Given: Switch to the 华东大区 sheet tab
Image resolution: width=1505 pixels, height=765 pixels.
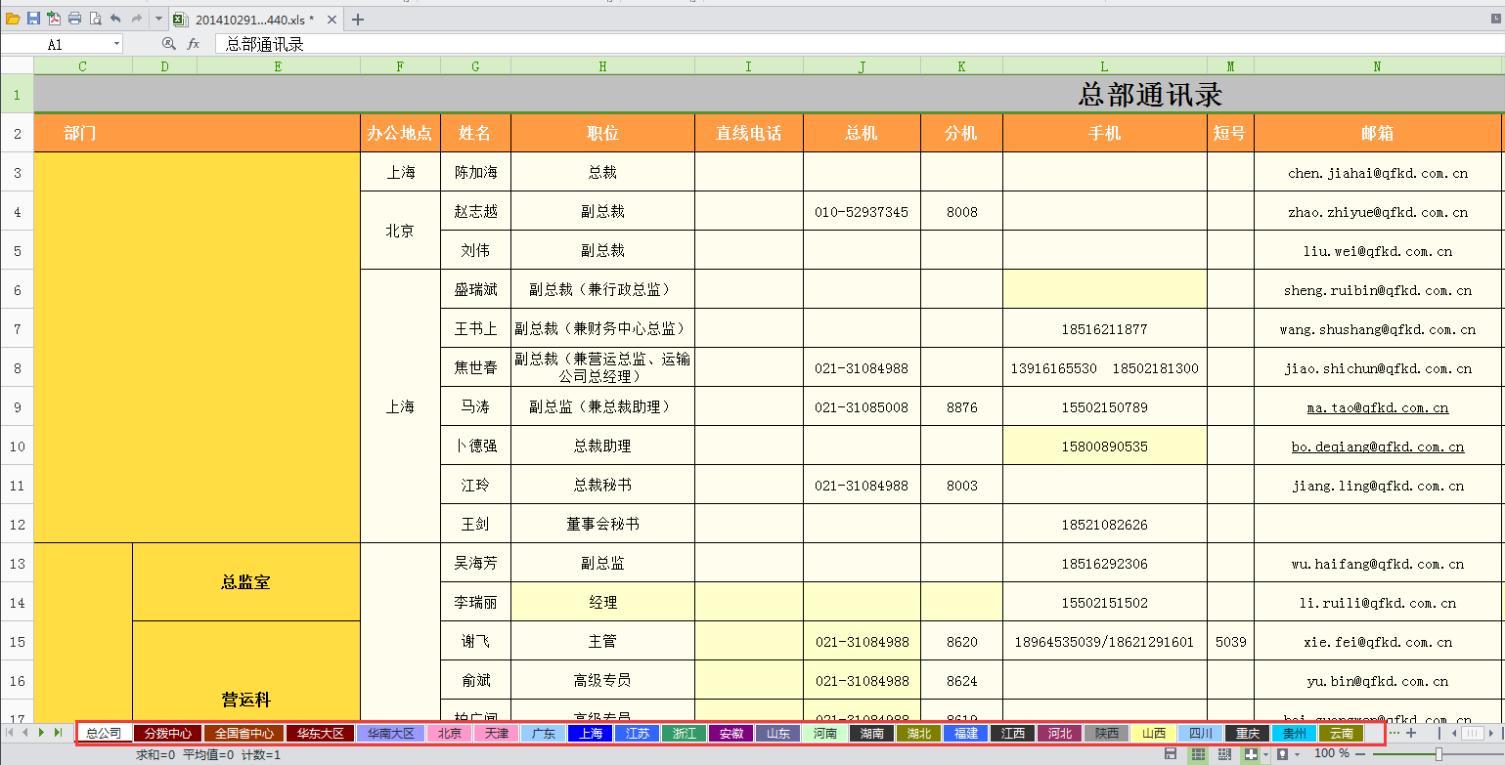Looking at the screenshot, I should [321, 733].
